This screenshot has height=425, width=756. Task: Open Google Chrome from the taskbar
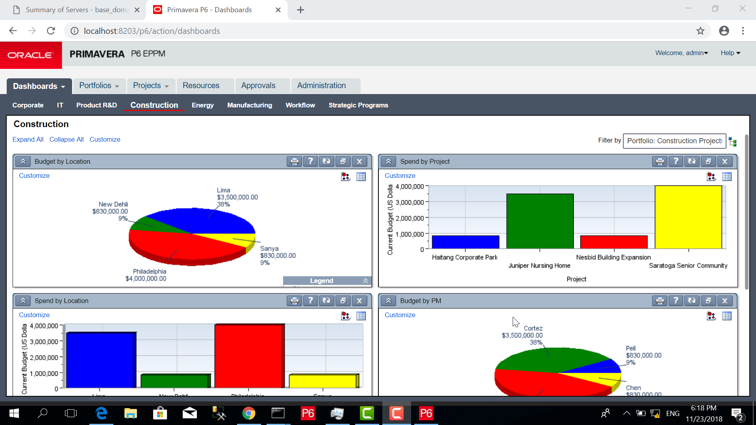(248, 413)
